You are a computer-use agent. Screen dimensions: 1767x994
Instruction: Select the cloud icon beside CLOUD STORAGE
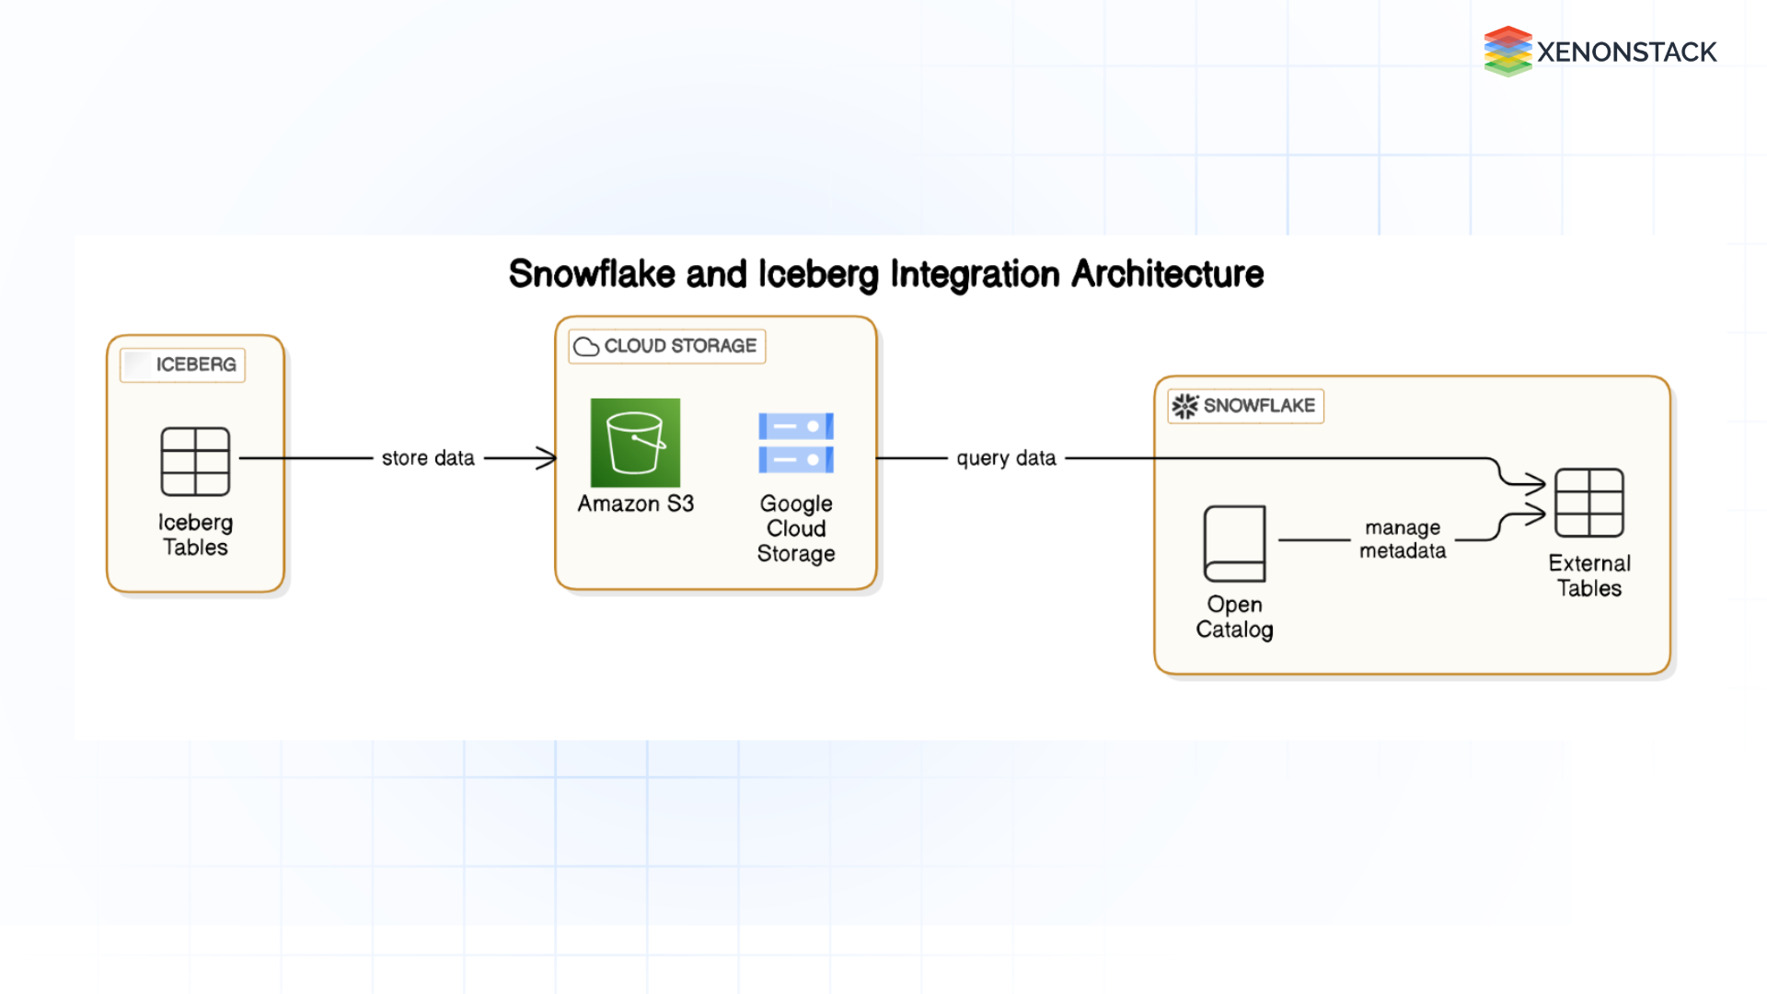[x=586, y=347]
